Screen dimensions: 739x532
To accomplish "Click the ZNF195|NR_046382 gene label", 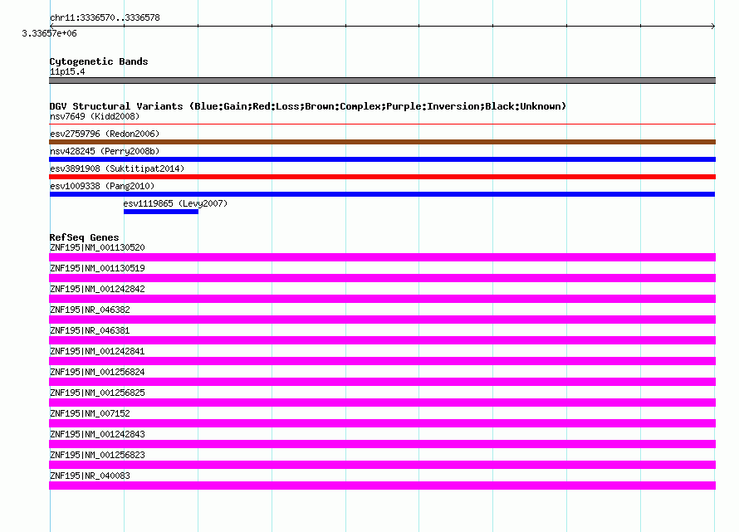I will (90, 310).
